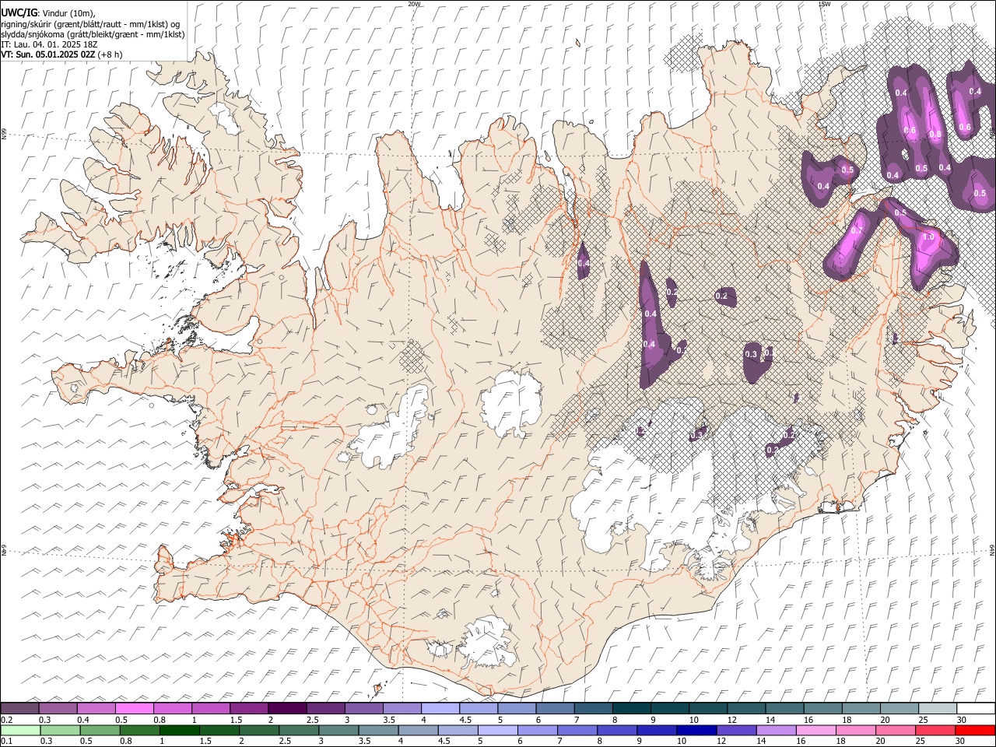
Task: Select the lavender upper swatch labeled 4
Action: click(440, 708)
